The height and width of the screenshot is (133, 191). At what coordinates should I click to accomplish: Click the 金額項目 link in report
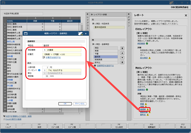tap(141, 89)
